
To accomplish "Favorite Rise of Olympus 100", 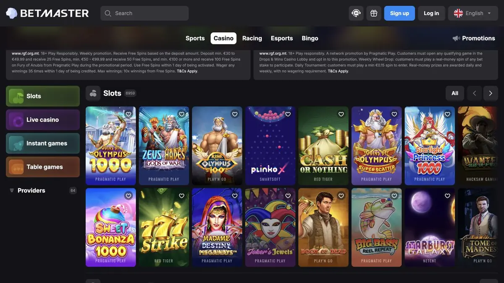I will 235,114.
